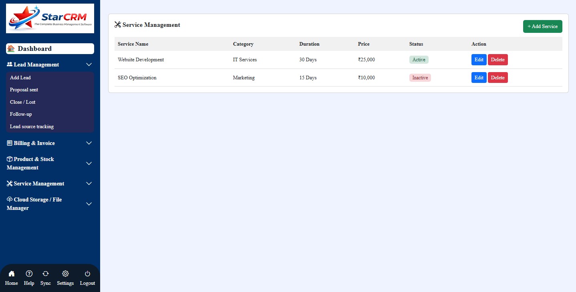This screenshot has height=292, width=576.
Task: Collapse the Lead Management section chevron
Action: [x=89, y=64]
